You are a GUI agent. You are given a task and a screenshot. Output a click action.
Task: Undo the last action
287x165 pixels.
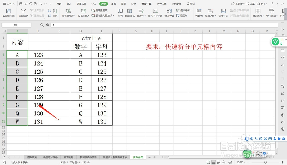(41, 4)
